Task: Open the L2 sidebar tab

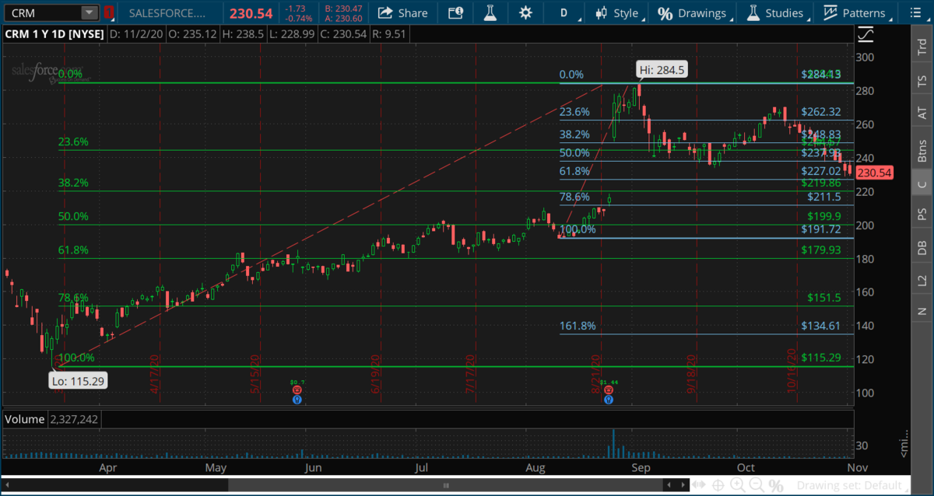Action: (922, 280)
